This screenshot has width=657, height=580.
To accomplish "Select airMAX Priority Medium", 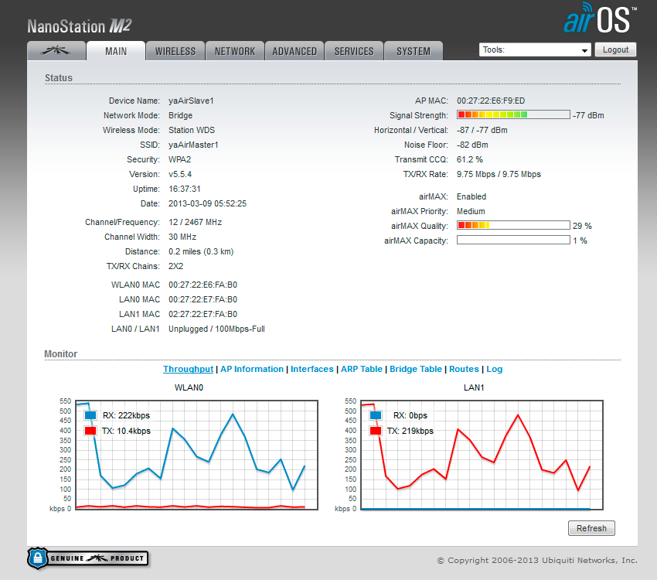I will [471, 211].
